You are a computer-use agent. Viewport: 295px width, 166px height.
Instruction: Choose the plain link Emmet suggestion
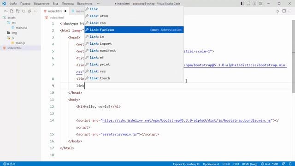134,9
